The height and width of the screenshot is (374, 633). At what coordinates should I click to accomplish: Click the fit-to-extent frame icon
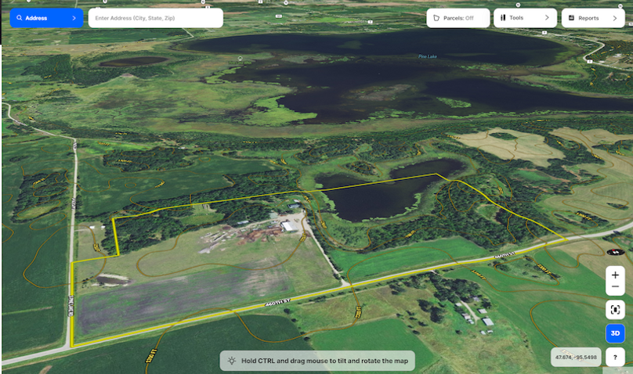click(x=615, y=309)
